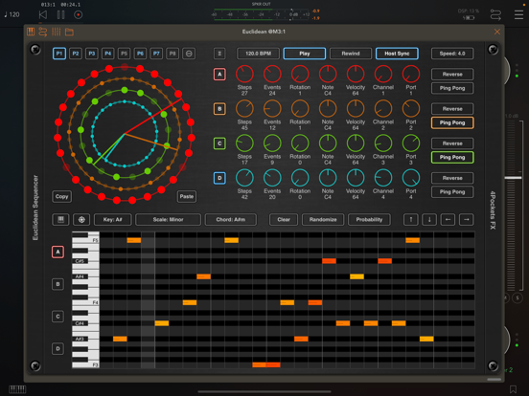Shift notes down with down arrow
The height and width of the screenshot is (396, 529).
[429, 220]
